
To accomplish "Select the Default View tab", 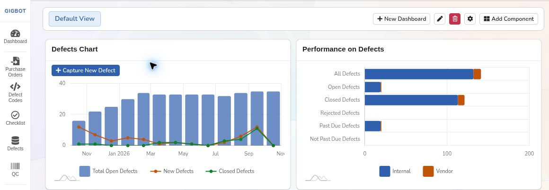I will (x=75, y=19).
